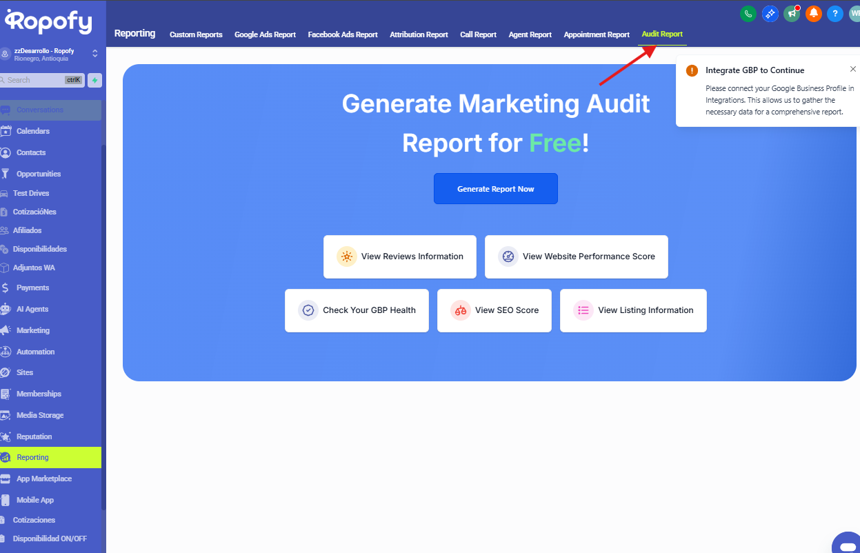Screen dimensions: 860x553
Task: Click Check Your GBP Health card
Action: pyautogui.click(x=357, y=310)
